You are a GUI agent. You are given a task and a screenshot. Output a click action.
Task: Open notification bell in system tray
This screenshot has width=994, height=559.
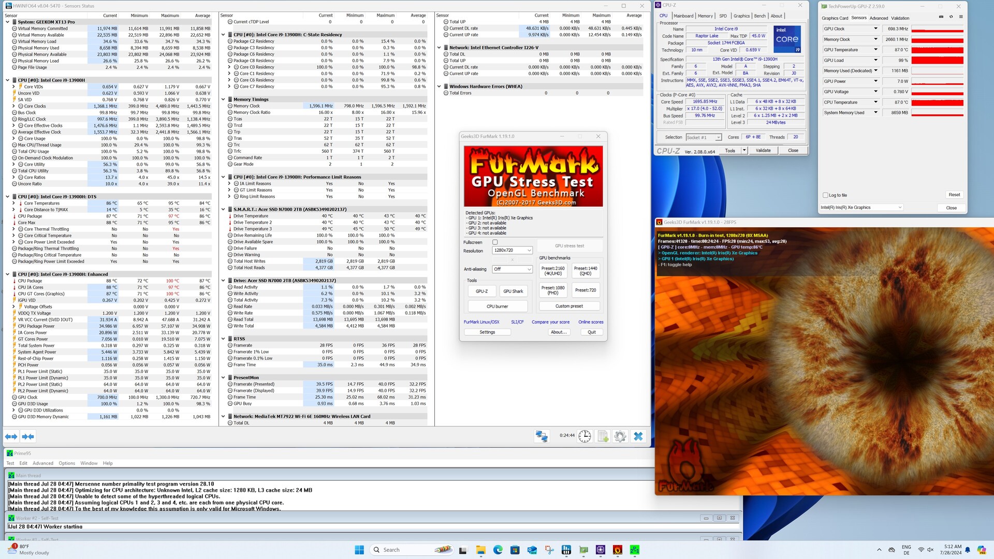[x=968, y=550]
